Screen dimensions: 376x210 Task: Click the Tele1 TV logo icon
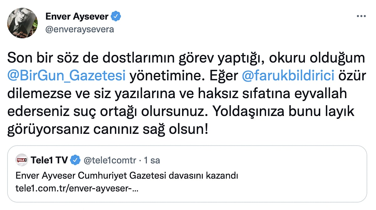pos(22,160)
